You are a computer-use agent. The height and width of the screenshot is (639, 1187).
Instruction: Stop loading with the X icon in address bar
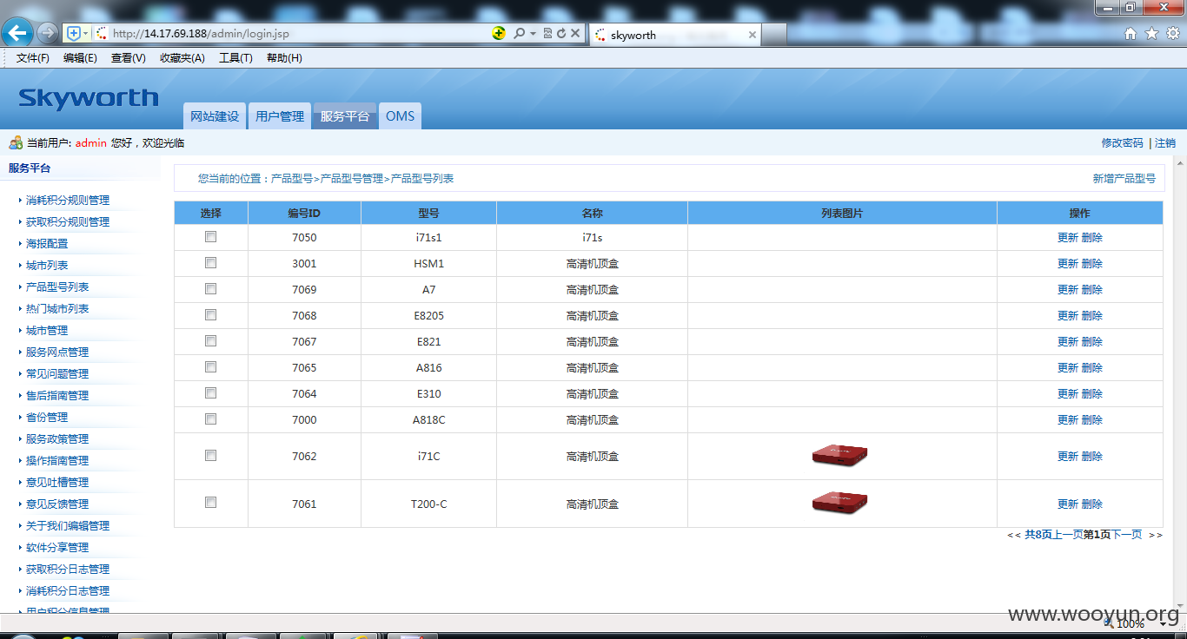[x=575, y=33]
